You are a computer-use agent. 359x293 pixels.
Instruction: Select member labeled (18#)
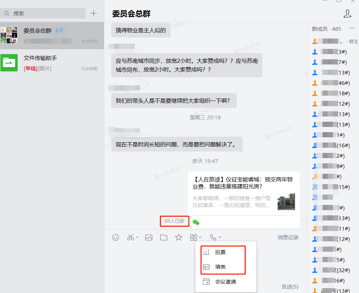click(331, 93)
